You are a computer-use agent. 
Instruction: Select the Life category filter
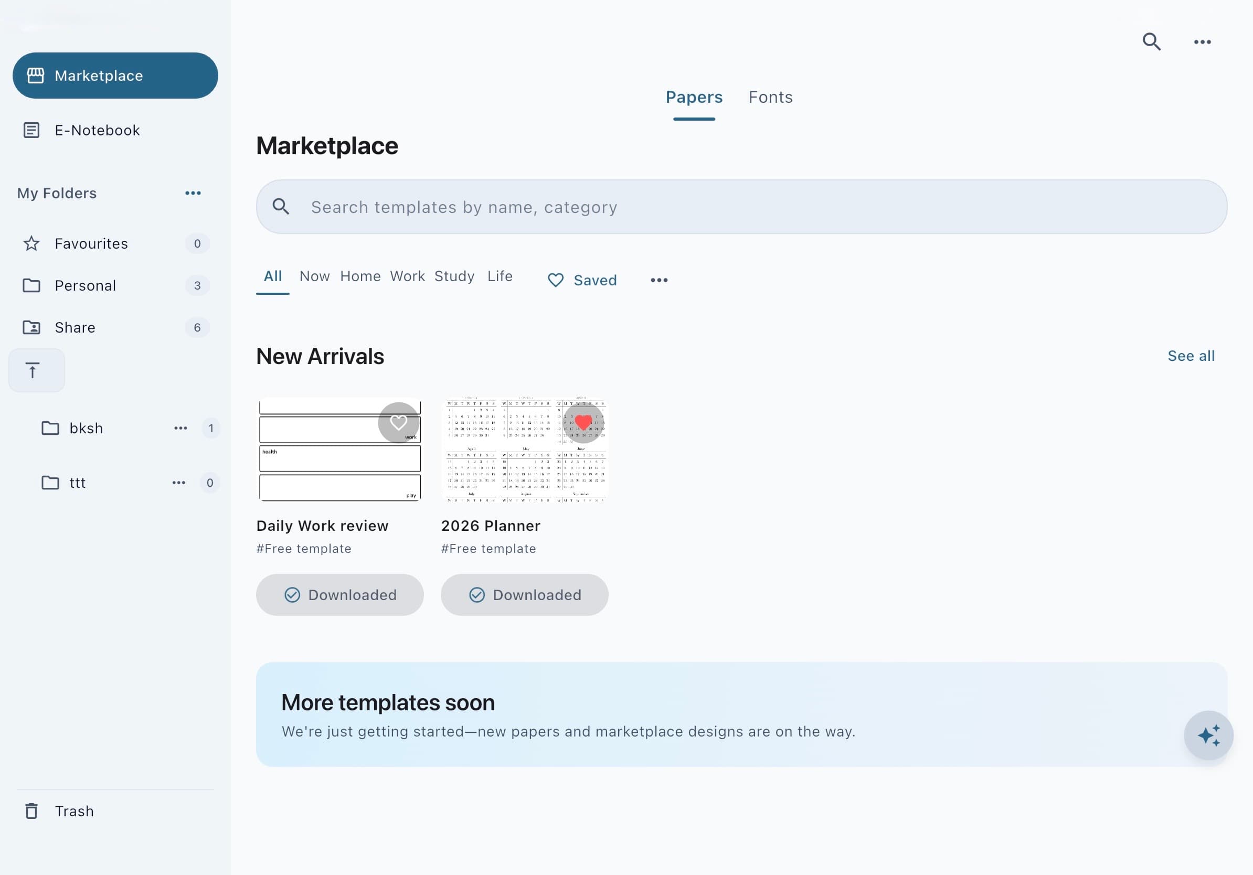[500, 276]
